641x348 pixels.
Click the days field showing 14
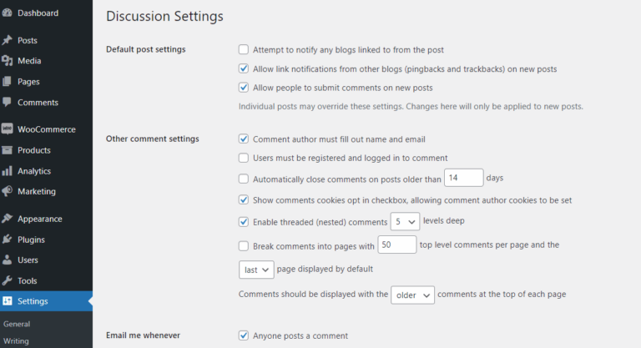click(x=463, y=178)
